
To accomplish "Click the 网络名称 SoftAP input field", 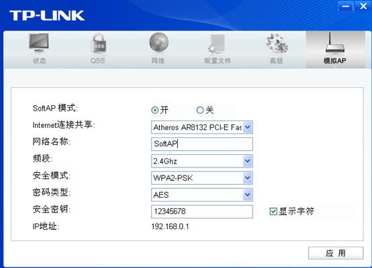I will coord(202,144).
